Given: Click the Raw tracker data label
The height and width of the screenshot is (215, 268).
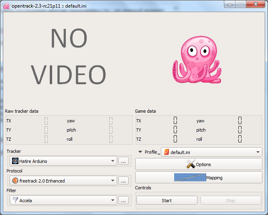Looking at the screenshot, I should pos(22,111).
